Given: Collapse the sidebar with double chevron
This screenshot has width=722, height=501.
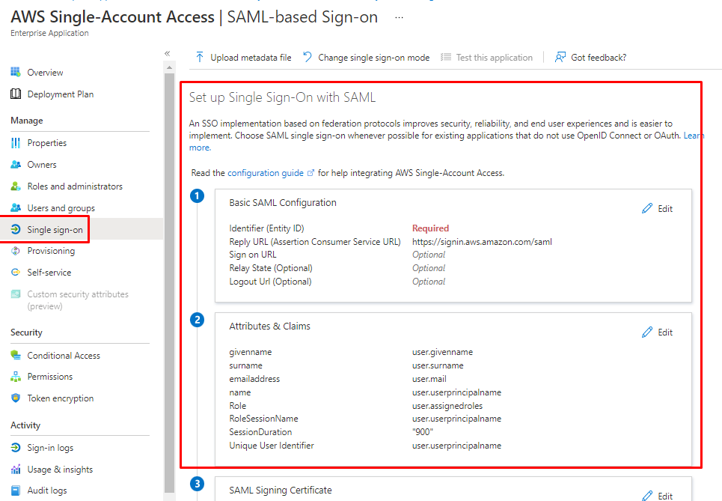Looking at the screenshot, I should point(167,53).
